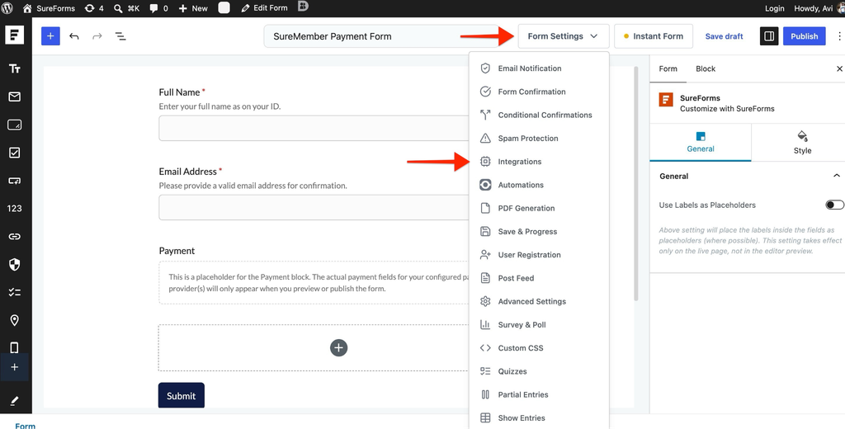Viewport: 845px width, 429px height.
Task: Insert the Dropdown block from sidebar
Action: pyautogui.click(x=15, y=181)
